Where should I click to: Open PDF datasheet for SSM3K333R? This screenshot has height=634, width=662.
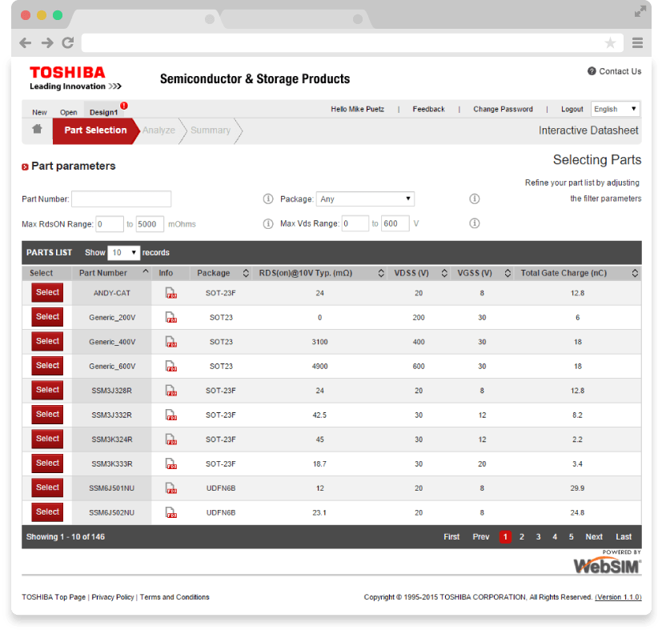coord(171,463)
